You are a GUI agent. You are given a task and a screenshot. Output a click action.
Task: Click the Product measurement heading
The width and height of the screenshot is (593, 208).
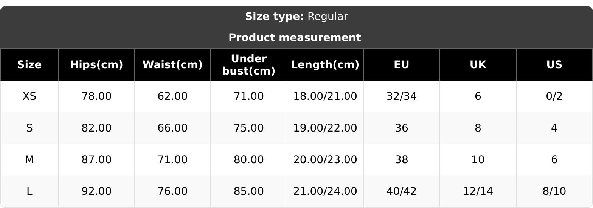[x=295, y=38]
